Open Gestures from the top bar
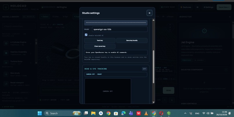The height and width of the screenshot is (117, 234). pos(186,7)
